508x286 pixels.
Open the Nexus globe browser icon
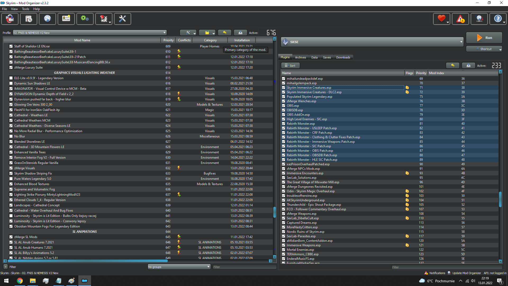coord(47,19)
